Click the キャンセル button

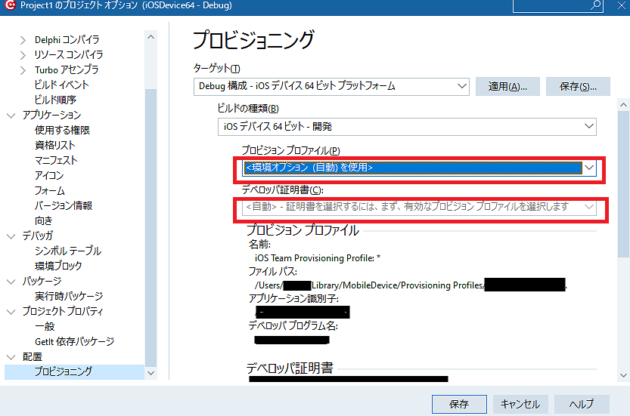520,404
